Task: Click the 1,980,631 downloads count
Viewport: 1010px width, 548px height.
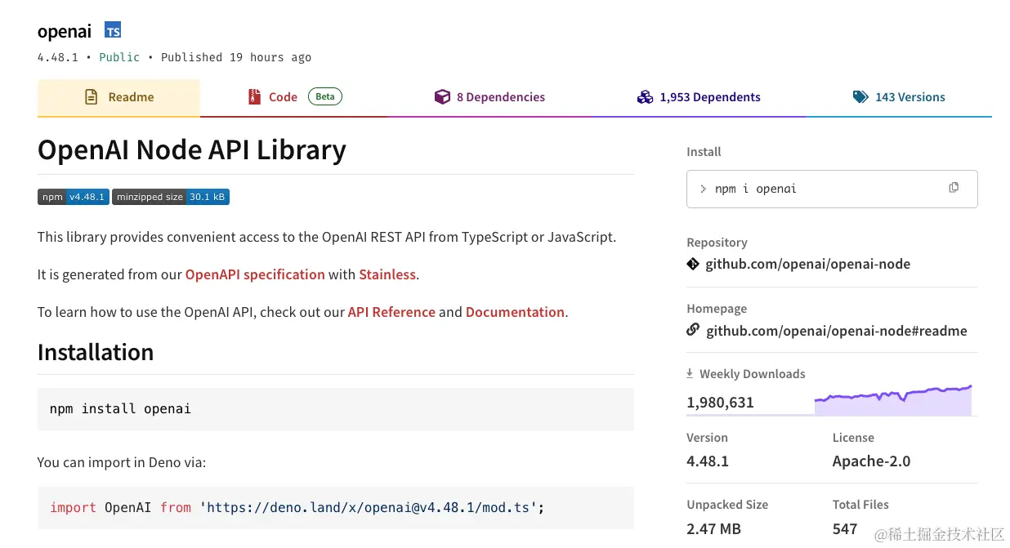Action: [x=720, y=402]
